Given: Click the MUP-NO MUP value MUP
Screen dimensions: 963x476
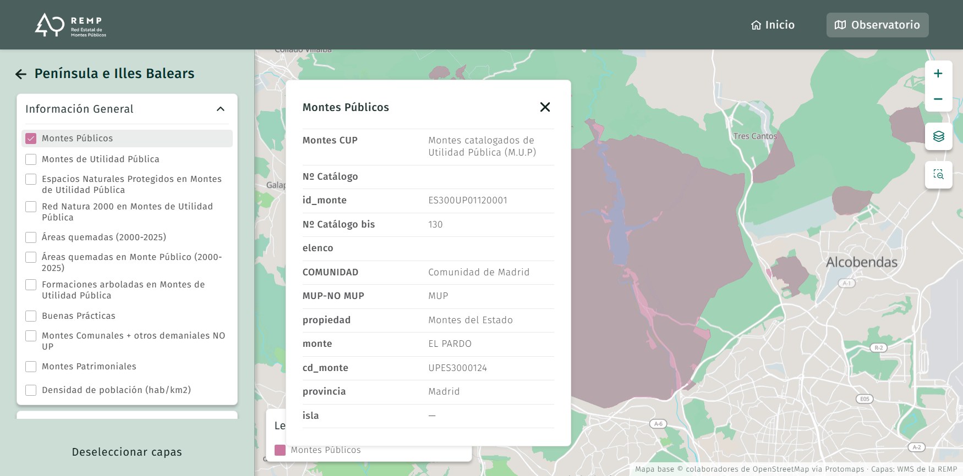Looking at the screenshot, I should (x=438, y=296).
